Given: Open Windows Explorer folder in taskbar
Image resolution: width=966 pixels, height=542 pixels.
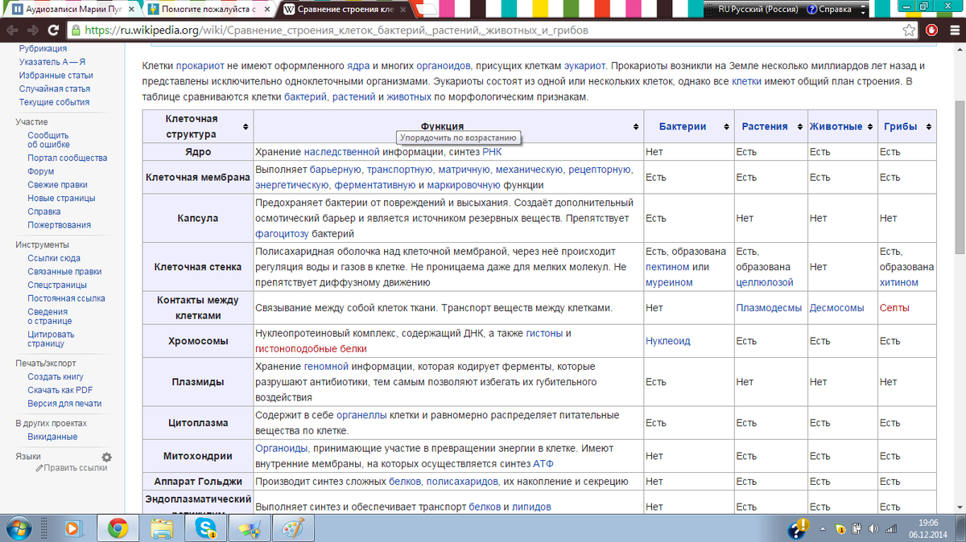Looking at the screenshot, I should (x=163, y=528).
